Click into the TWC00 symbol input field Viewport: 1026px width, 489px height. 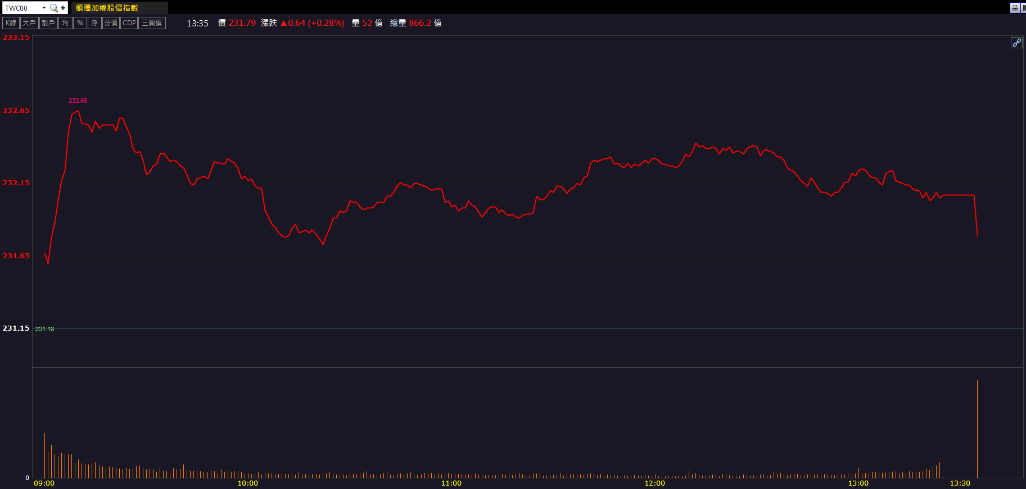pyautogui.click(x=22, y=8)
